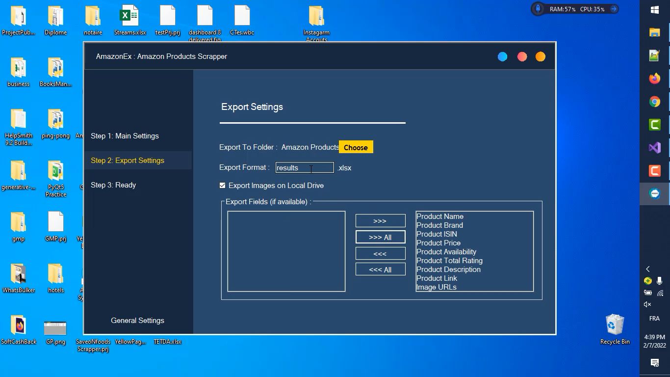Select the Streams.xlsx desktop file icon
This screenshot has width=670, height=377.
tap(130, 19)
